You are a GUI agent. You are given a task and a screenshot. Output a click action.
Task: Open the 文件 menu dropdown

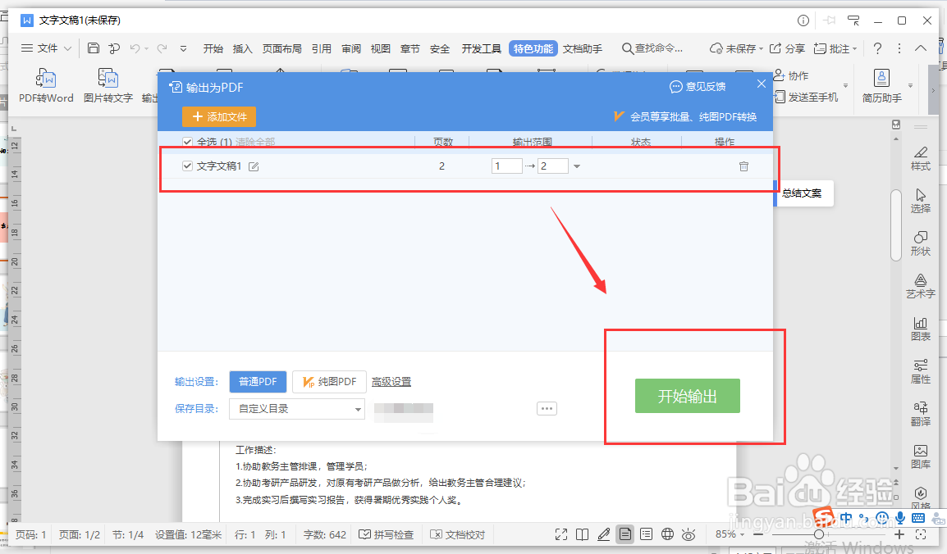[47, 48]
